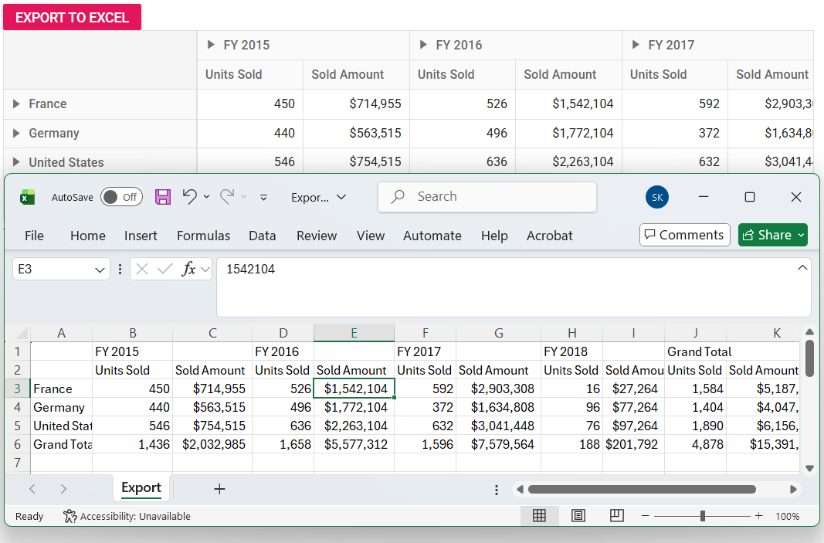824x543 pixels.
Task: Expand the FY 2016 column group
Action: [423, 45]
